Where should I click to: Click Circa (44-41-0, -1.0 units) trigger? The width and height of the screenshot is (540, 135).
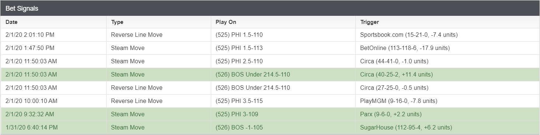point(394,61)
